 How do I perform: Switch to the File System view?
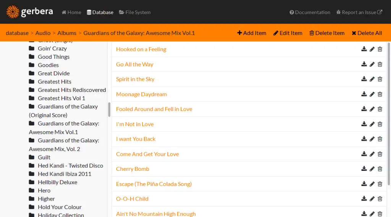(135, 12)
